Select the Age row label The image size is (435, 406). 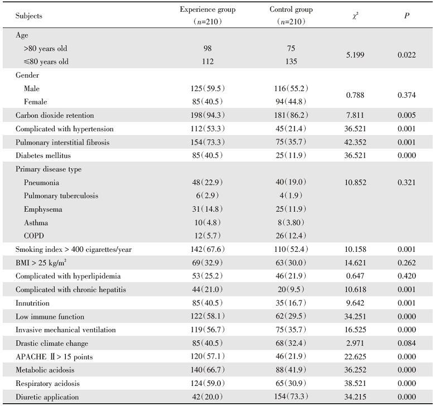pos(22,34)
